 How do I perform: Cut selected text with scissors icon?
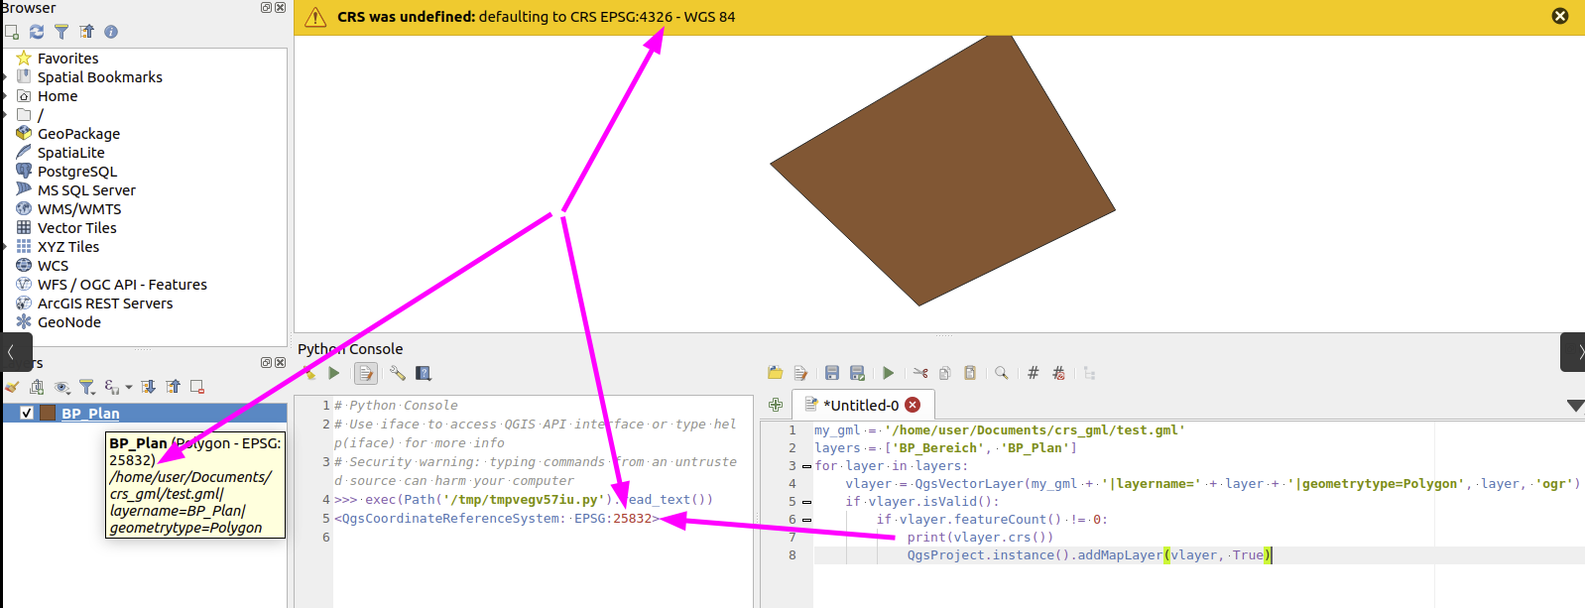pos(920,373)
